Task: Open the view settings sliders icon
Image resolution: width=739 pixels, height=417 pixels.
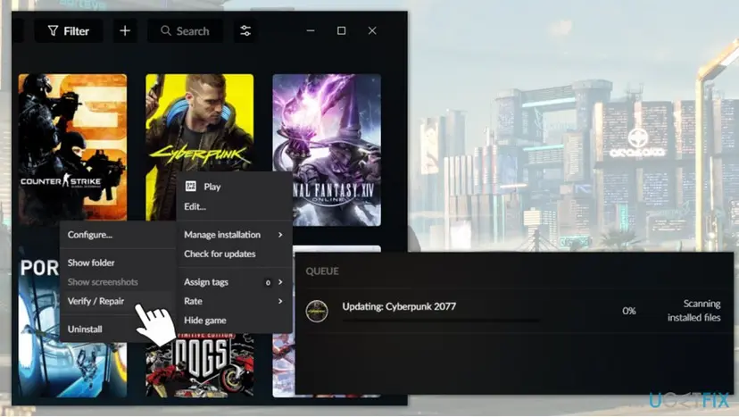Action: click(x=245, y=31)
